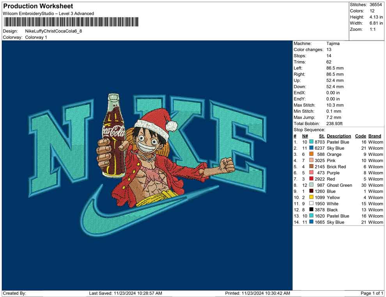Select the Up value '52.4 mm'
Image resolution: width=386 pixels, height=297 pixels.
335,80
